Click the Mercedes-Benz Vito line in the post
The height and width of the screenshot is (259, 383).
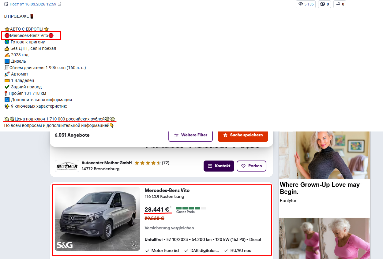pos(29,35)
